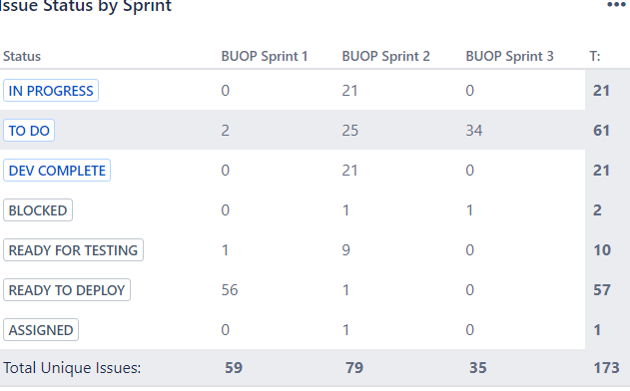This screenshot has height=391, width=630.
Task: Click the TO DO status badge
Action: (29, 131)
